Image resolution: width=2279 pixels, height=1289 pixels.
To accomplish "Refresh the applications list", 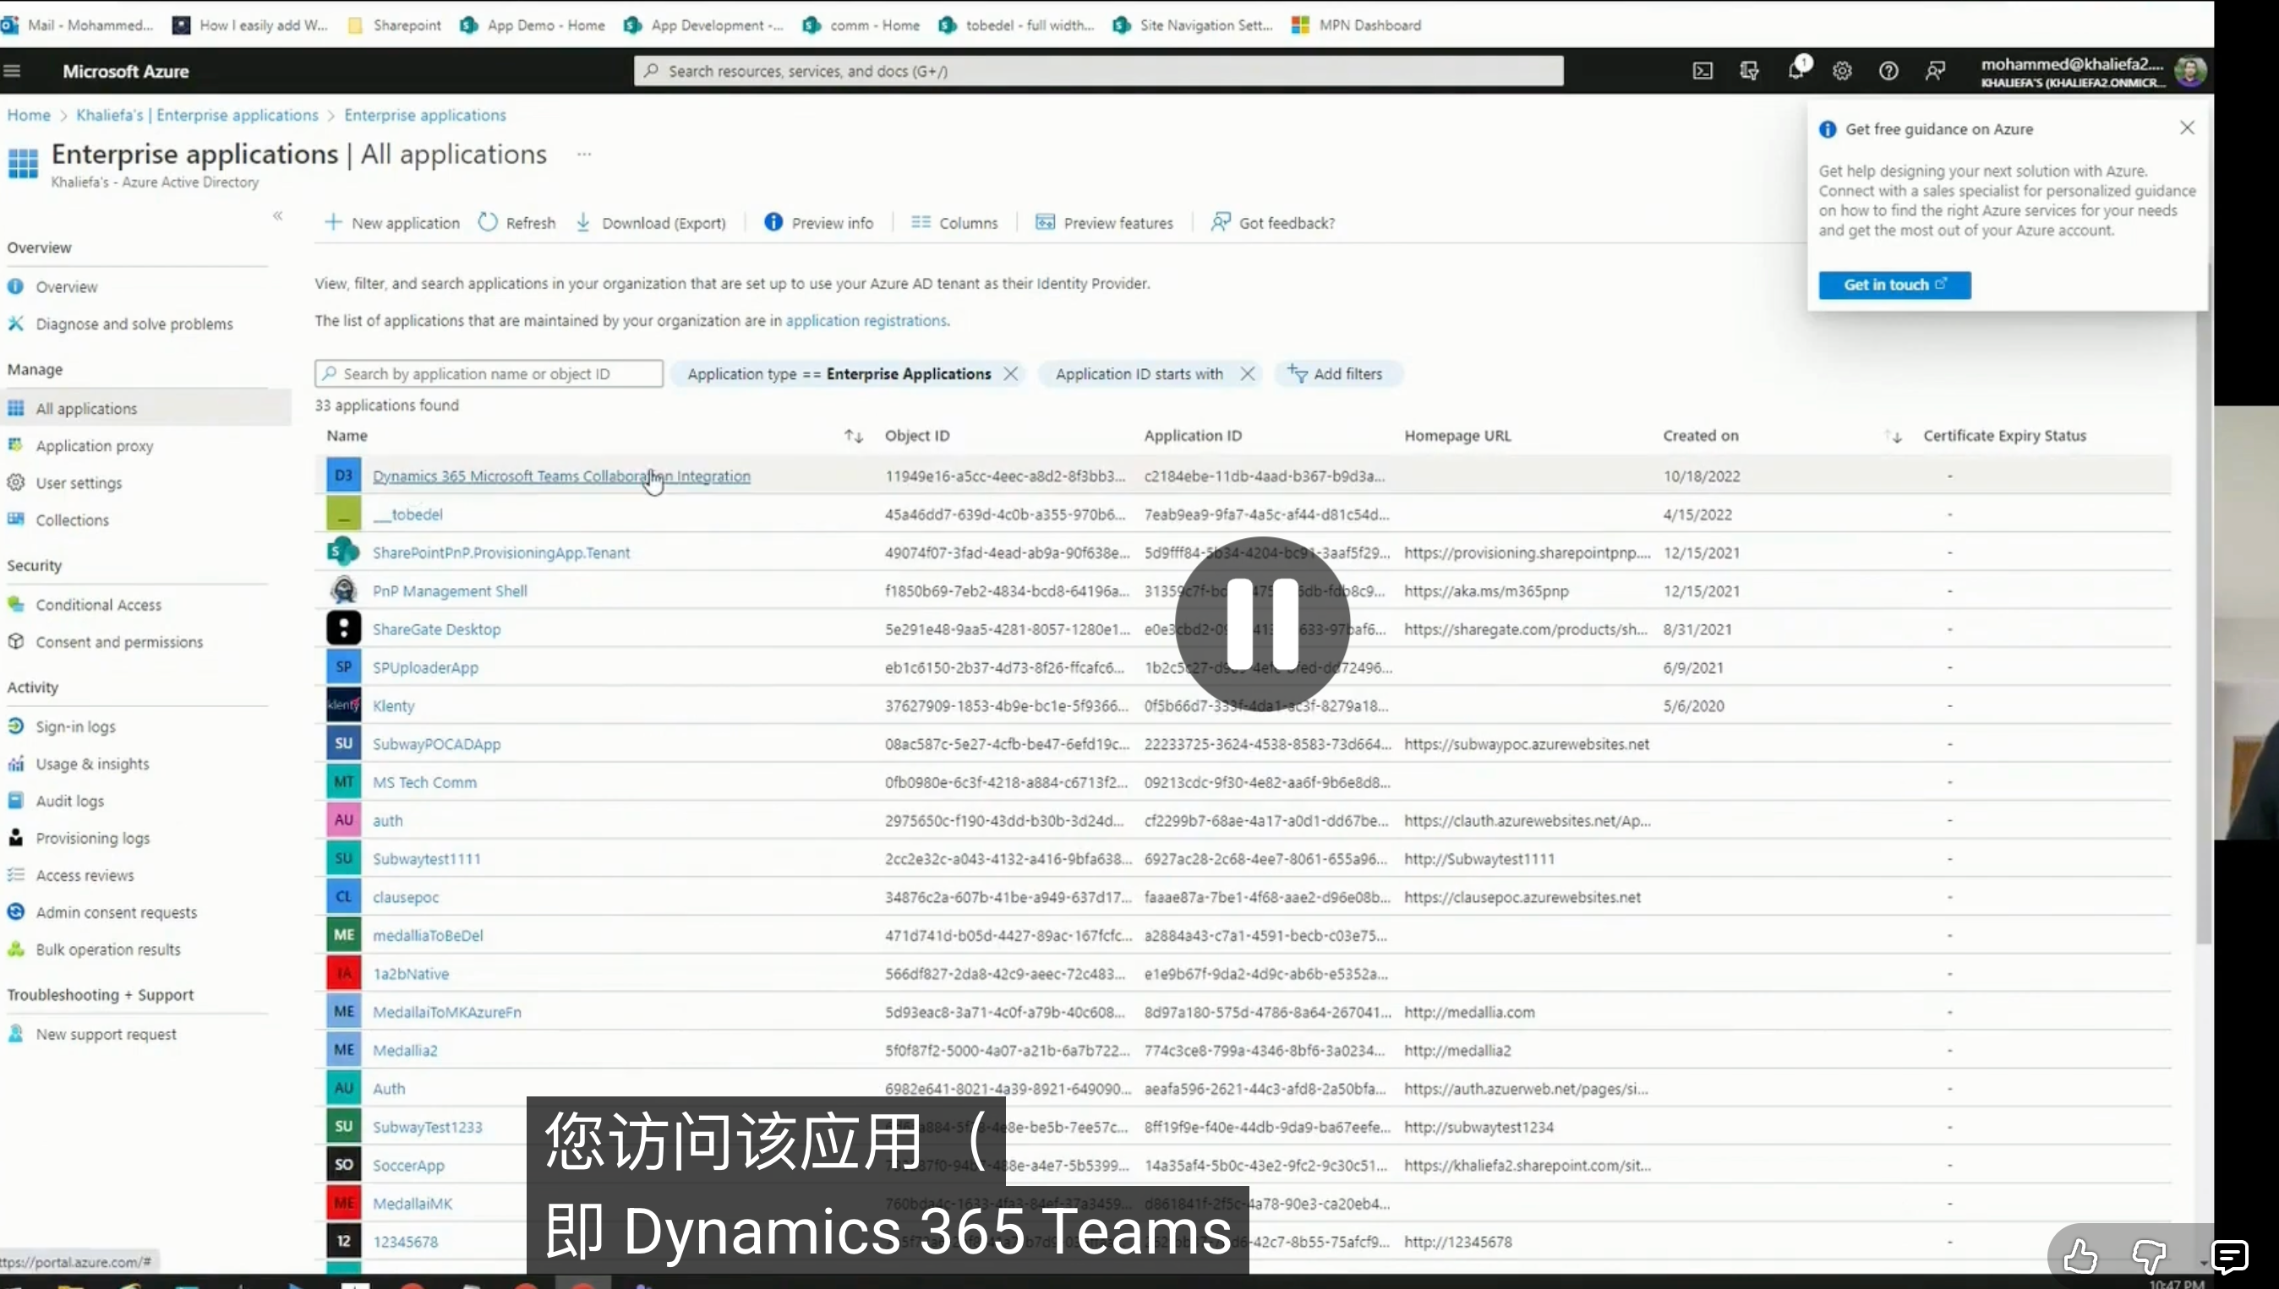I will tap(517, 223).
